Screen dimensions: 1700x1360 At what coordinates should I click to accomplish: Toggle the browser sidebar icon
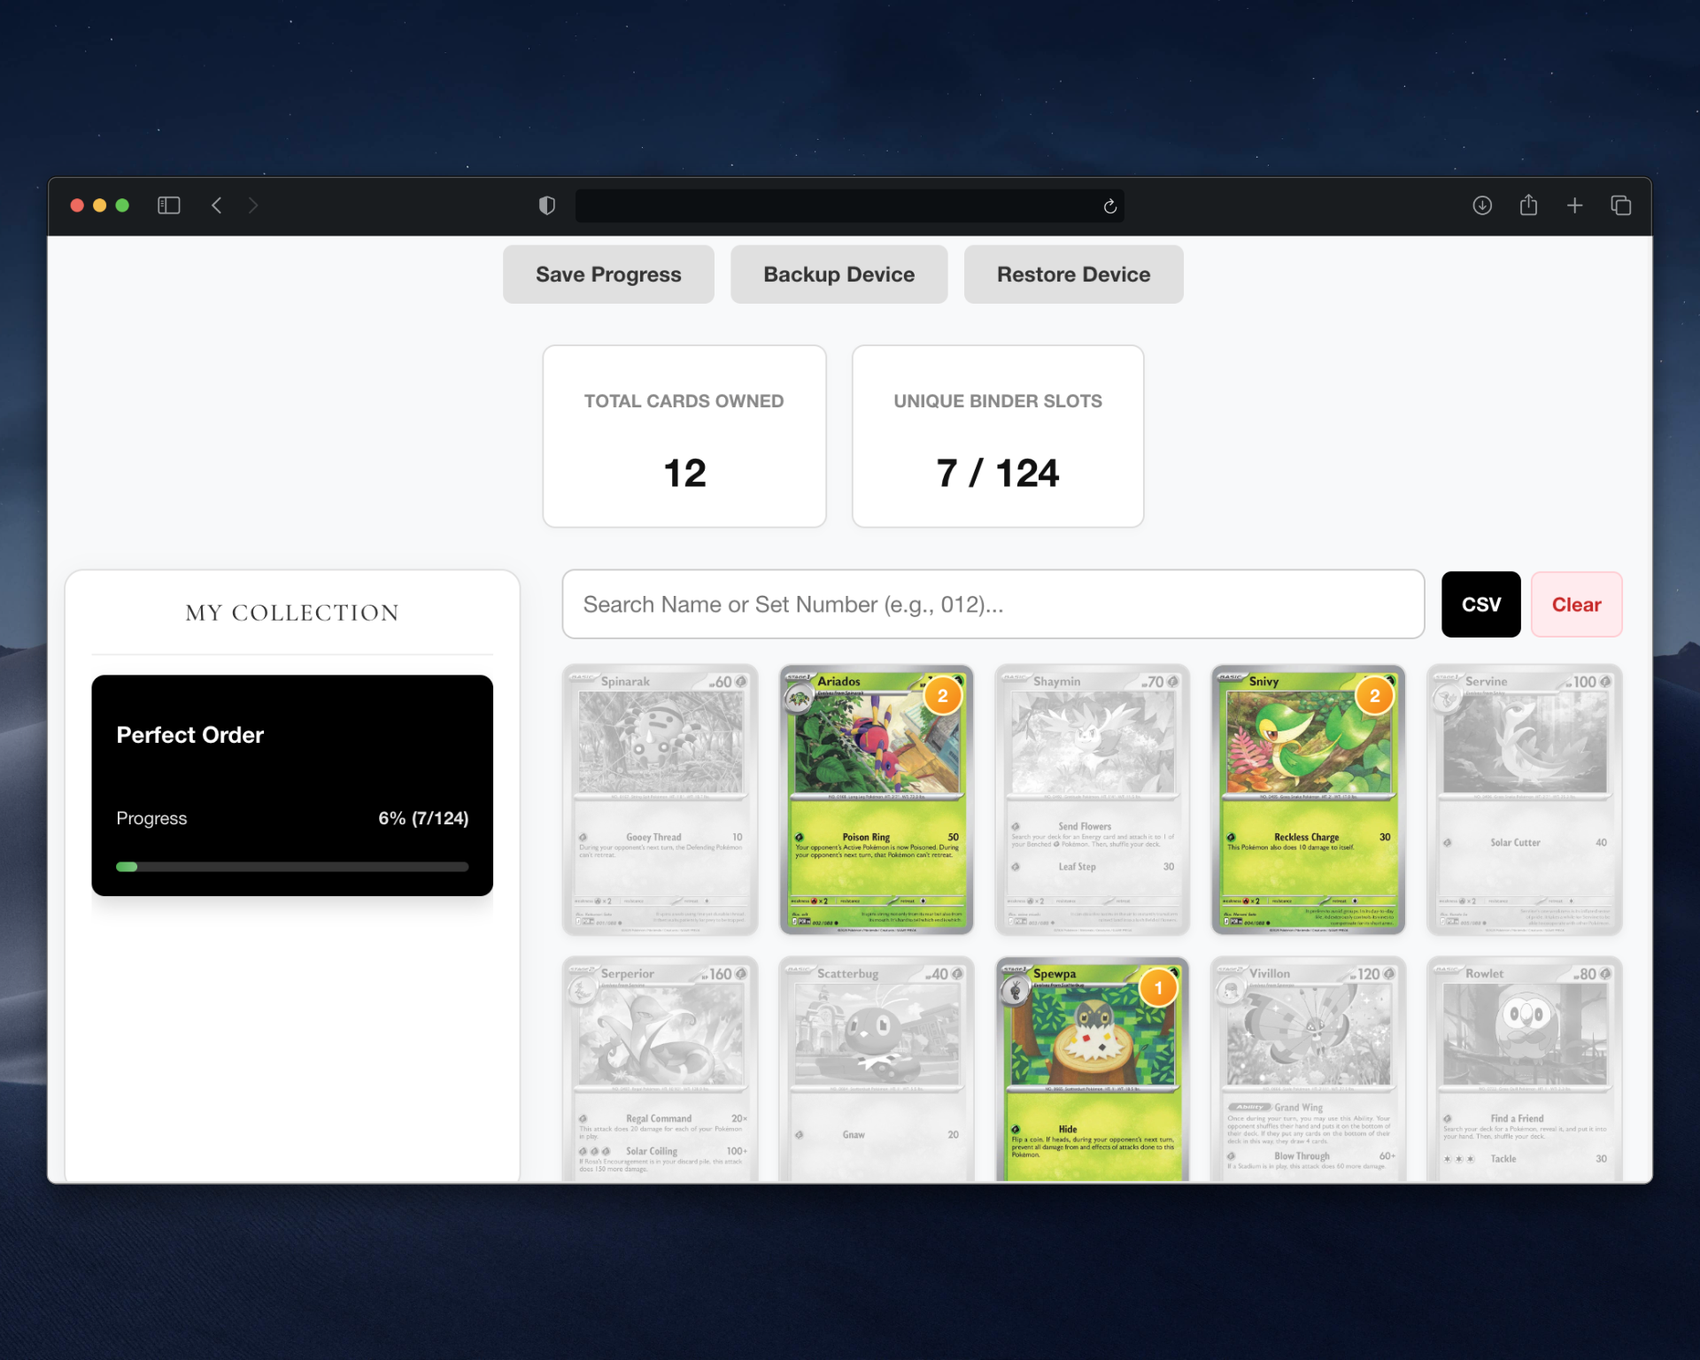tap(168, 205)
